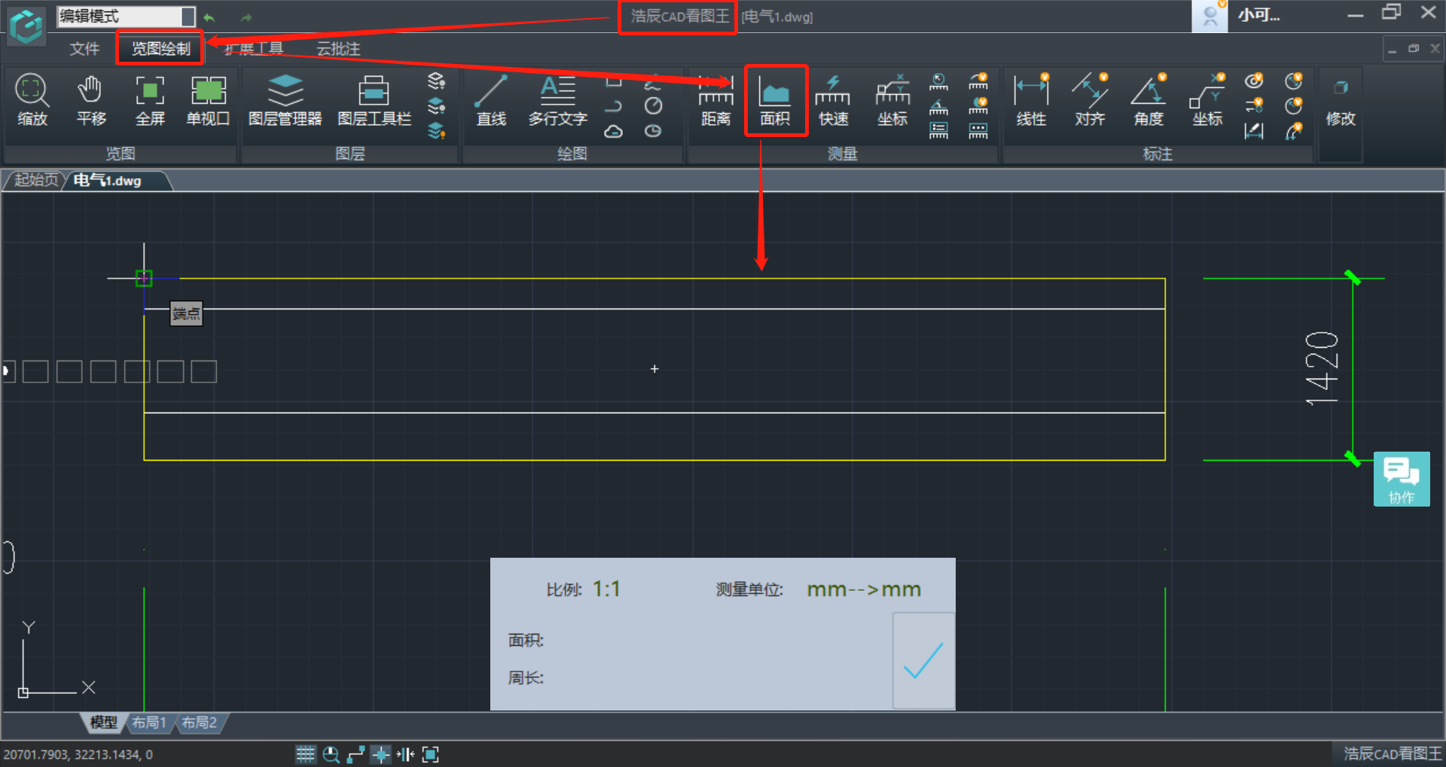Click the 浩辰CAD app logo
The height and width of the screenshot is (767, 1446).
click(x=27, y=26)
